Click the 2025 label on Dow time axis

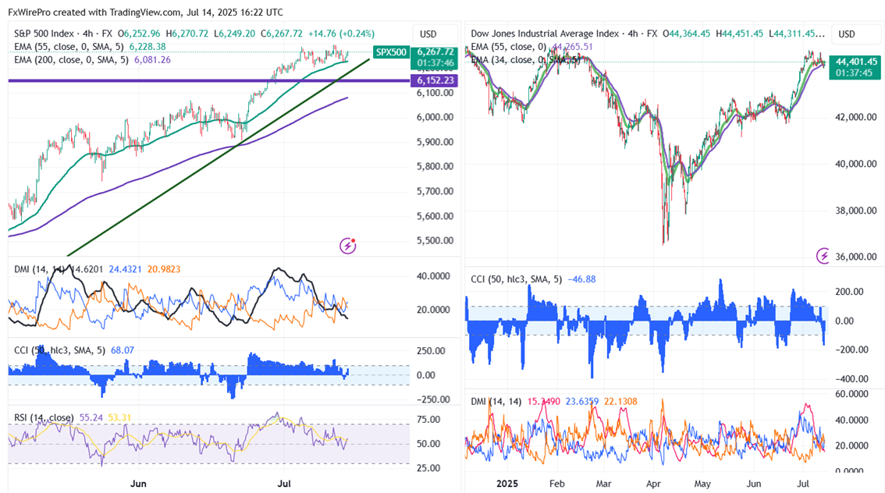(506, 484)
